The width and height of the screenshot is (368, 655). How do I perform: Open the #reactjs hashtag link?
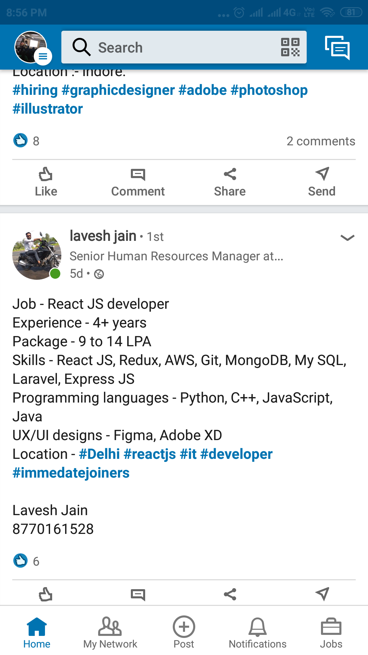pyautogui.click(x=151, y=454)
